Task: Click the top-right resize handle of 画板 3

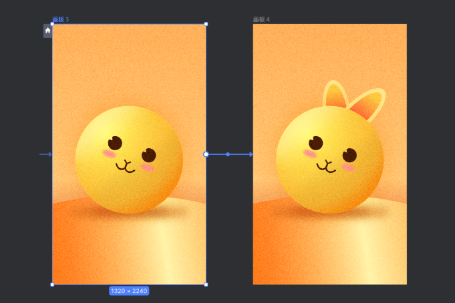Action: point(206,24)
